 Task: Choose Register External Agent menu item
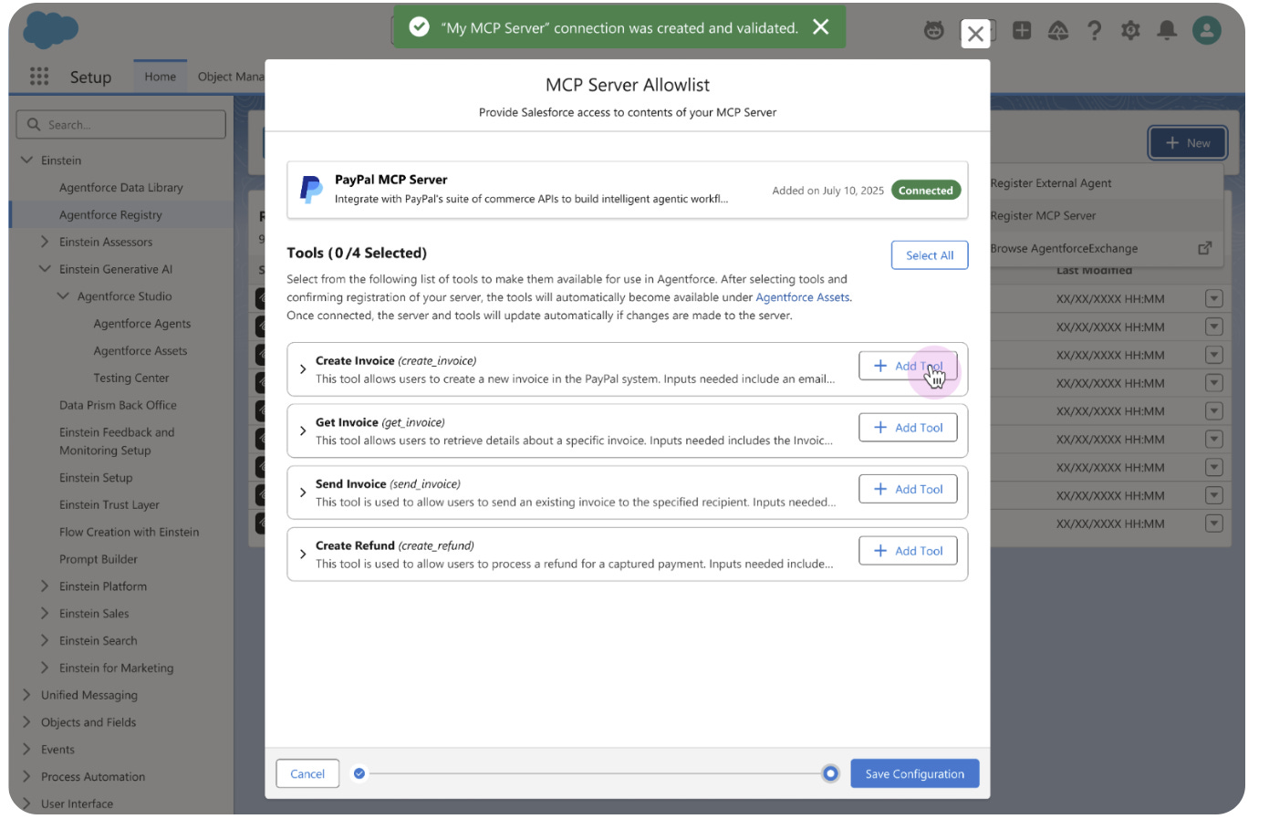click(x=1106, y=183)
